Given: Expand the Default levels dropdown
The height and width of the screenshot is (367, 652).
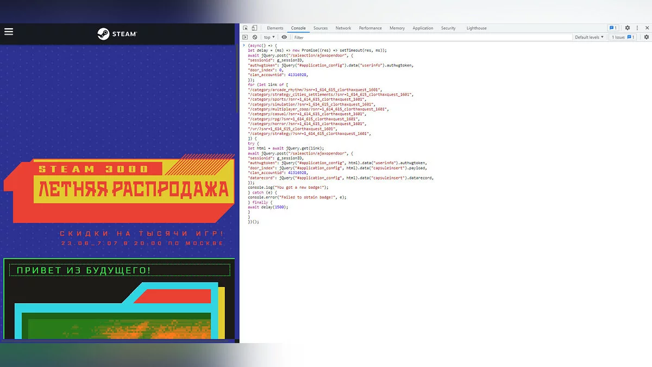Looking at the screenshot, I should (589, 38).
